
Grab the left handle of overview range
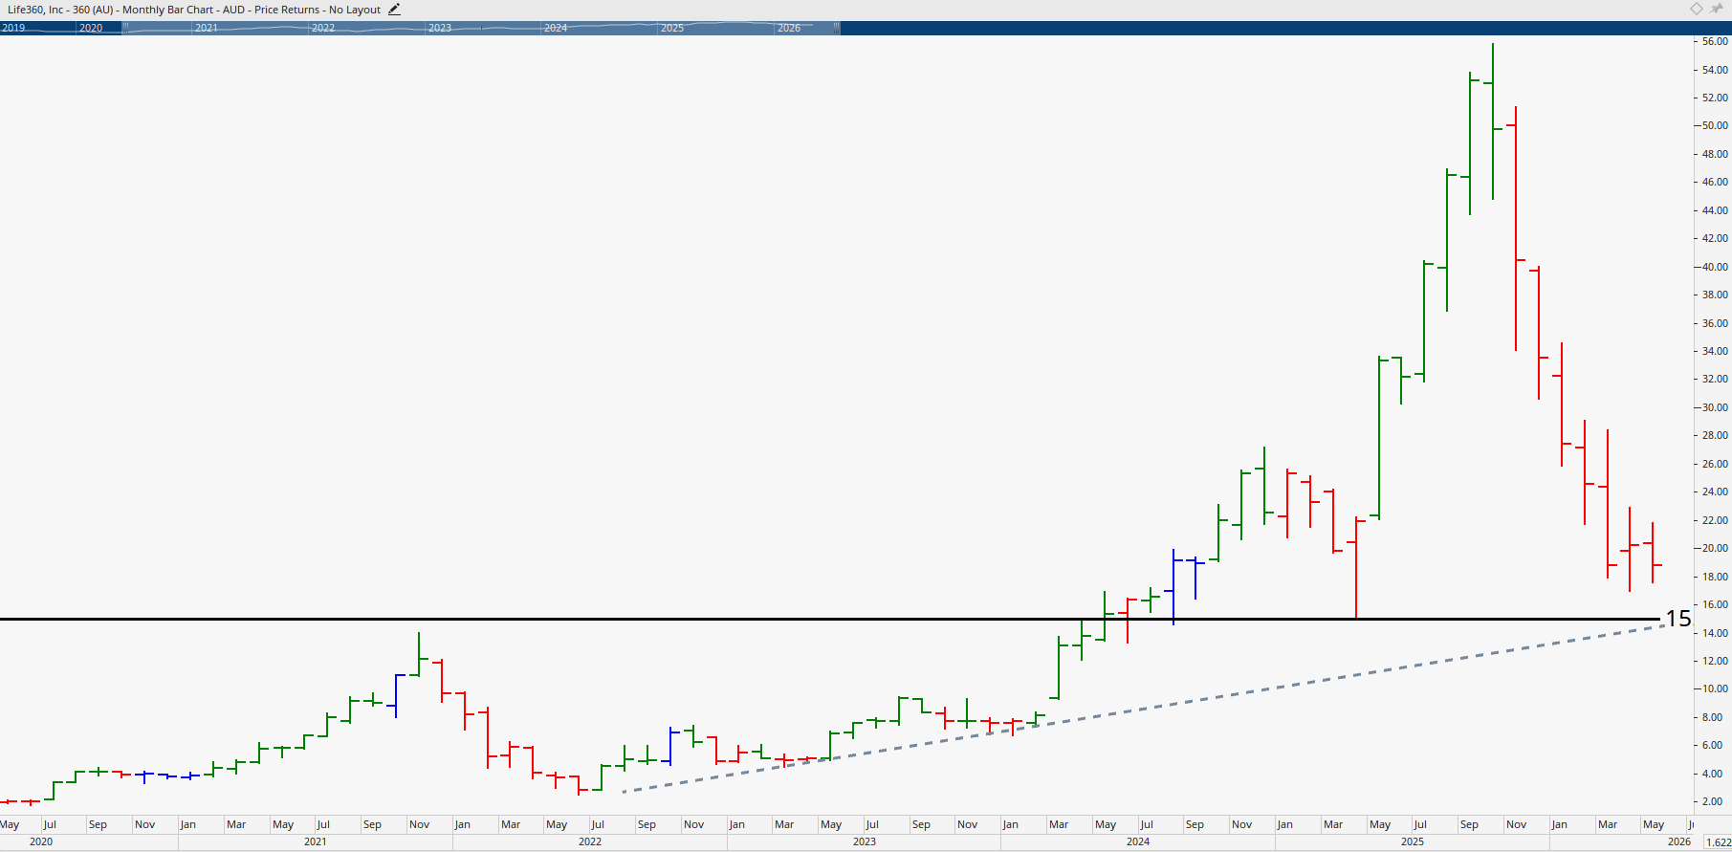123,28
